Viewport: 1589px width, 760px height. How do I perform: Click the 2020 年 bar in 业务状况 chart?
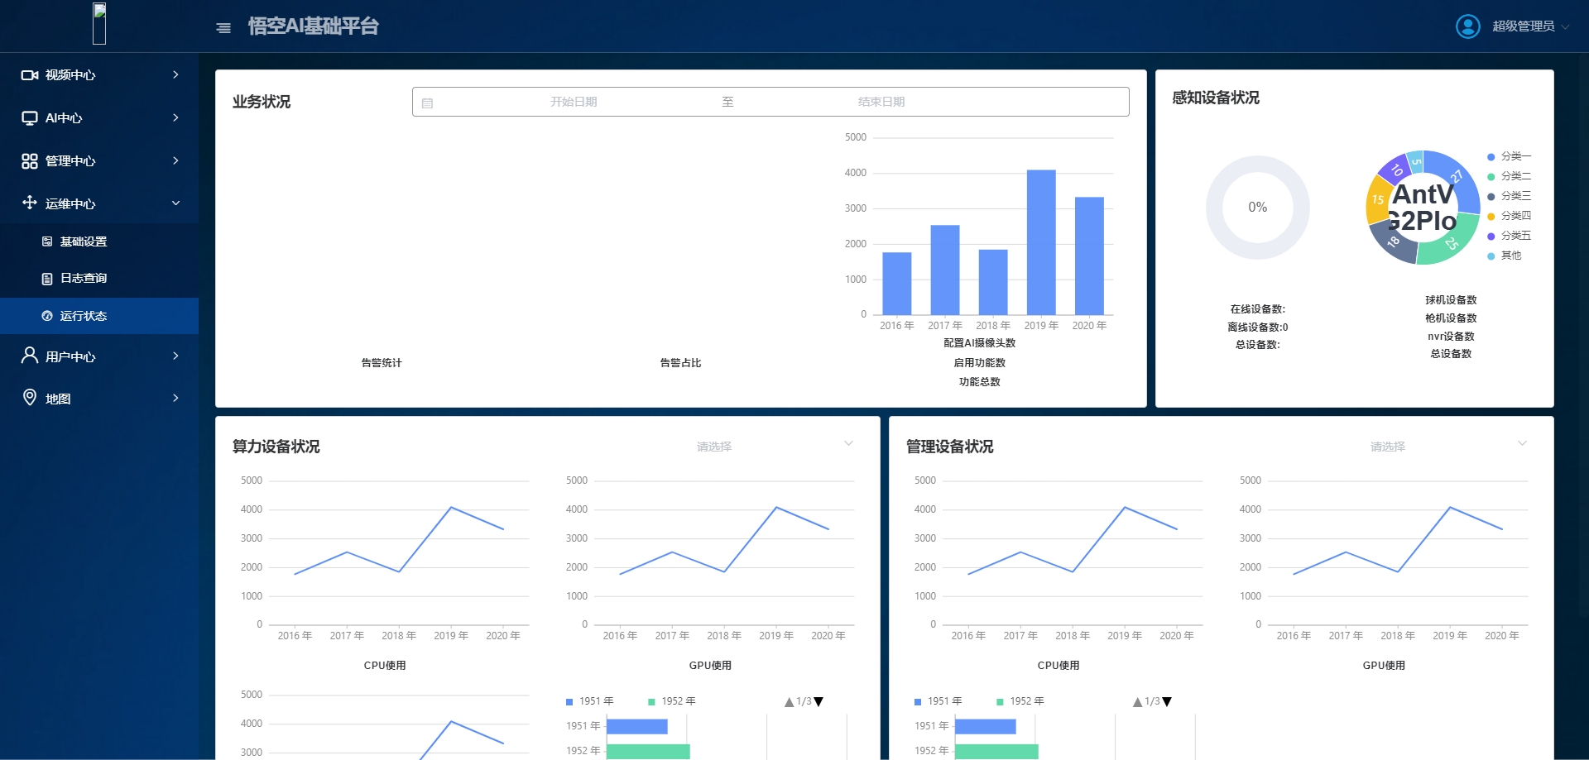1089,256
